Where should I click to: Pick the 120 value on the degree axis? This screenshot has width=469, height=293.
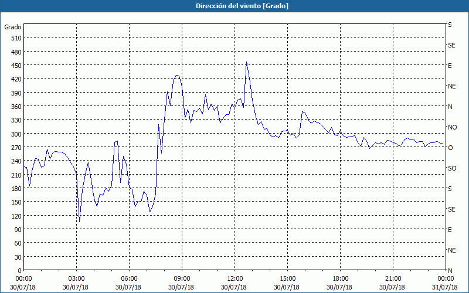tap(16, 216)
